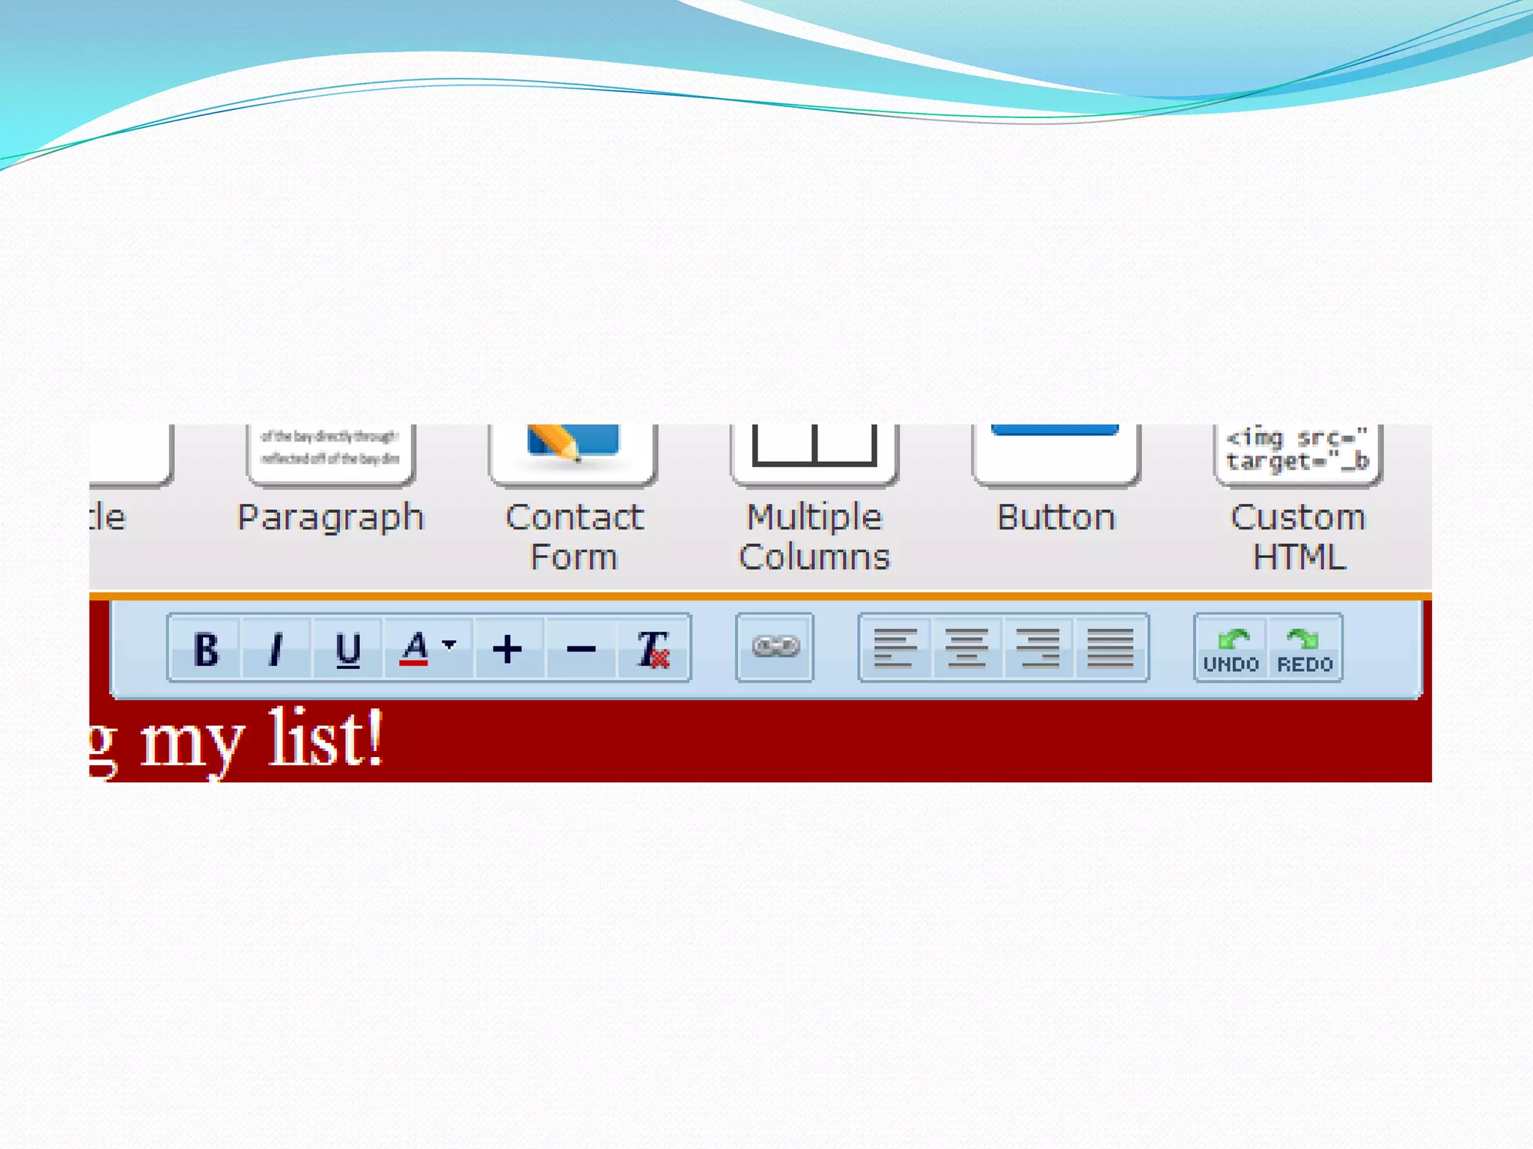Screen dimensions: 1533x1149
Task: Click the 'my list!' title text
Action: [262, 741]
